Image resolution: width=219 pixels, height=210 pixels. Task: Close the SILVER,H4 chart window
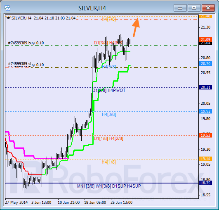[208, 8]
